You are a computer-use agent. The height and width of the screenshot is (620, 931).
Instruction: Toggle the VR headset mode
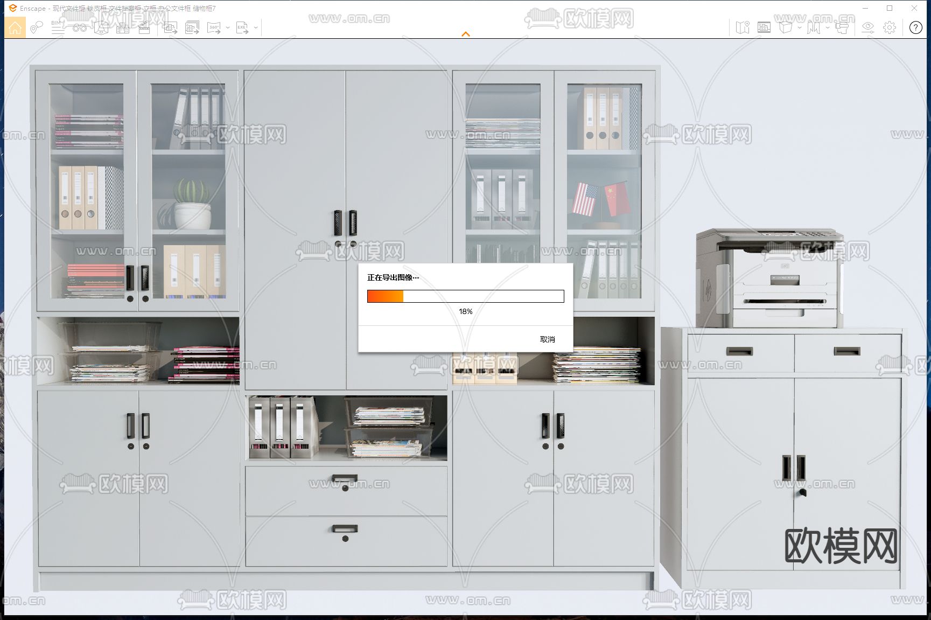pyautogui.click(x=842, y=27)
